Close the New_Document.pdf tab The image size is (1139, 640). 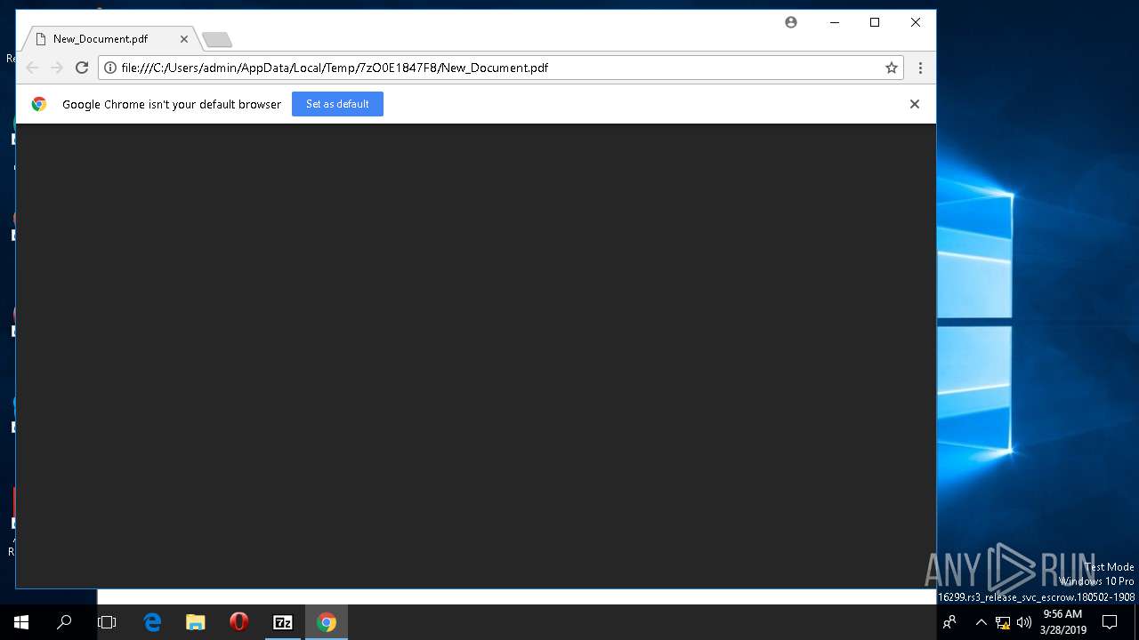184,39
